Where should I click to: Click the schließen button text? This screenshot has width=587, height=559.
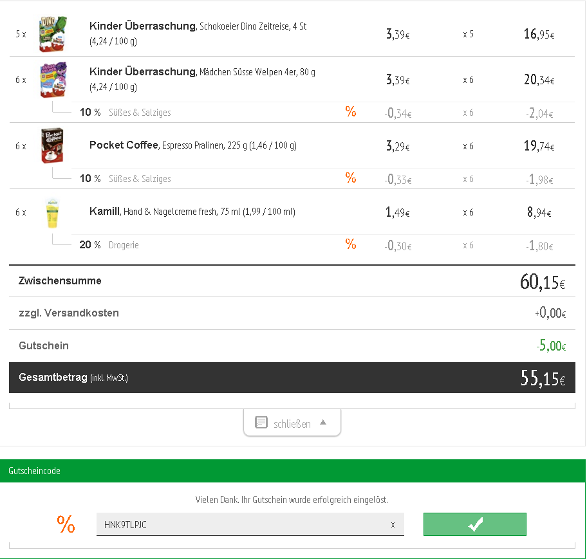pyautogui.click(x=292, y=424)
